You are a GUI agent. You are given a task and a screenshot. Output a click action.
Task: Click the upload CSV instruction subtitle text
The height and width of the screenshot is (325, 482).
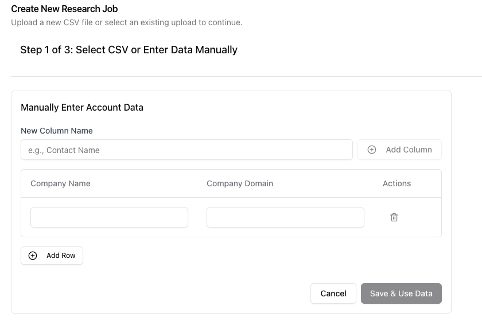(x=126, y=22)
